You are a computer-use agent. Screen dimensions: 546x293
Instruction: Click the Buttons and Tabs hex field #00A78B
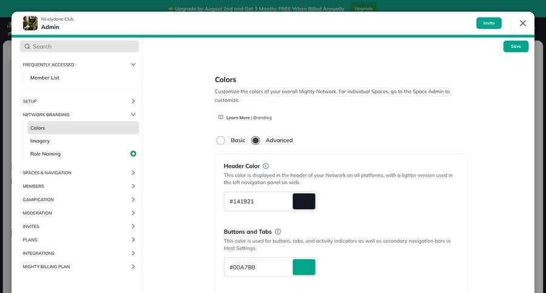coord(258,267)
